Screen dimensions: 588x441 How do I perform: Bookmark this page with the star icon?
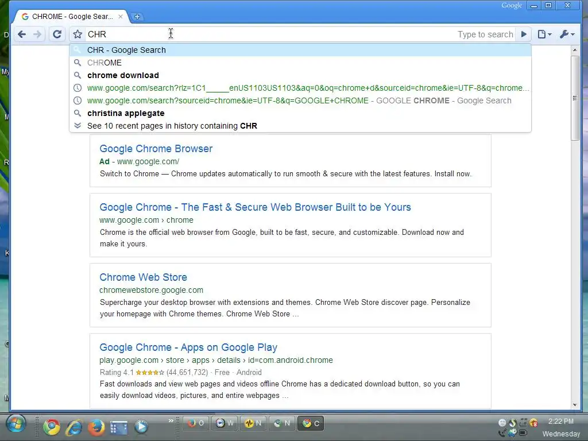click(78, 34)
